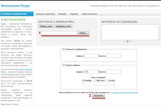Click the О ФОТОХОСТИНГЕ sidebar heading
The width and height of the screenshot is (161, 107).
(x=13, y=20)
